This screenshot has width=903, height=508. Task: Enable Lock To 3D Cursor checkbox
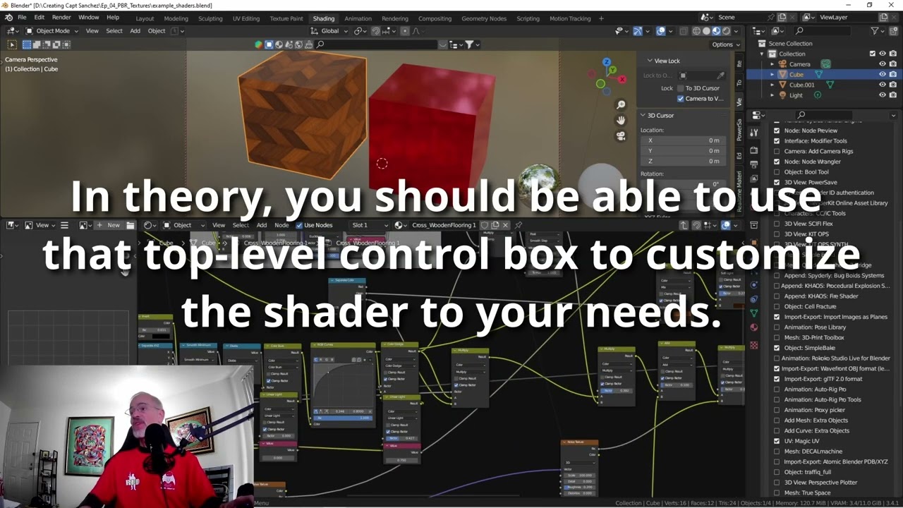[681, 88]
